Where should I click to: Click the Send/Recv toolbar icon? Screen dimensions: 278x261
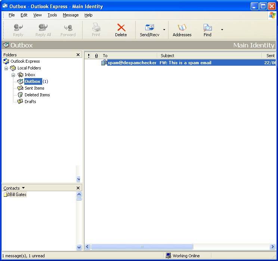click(x=149, y=27)
